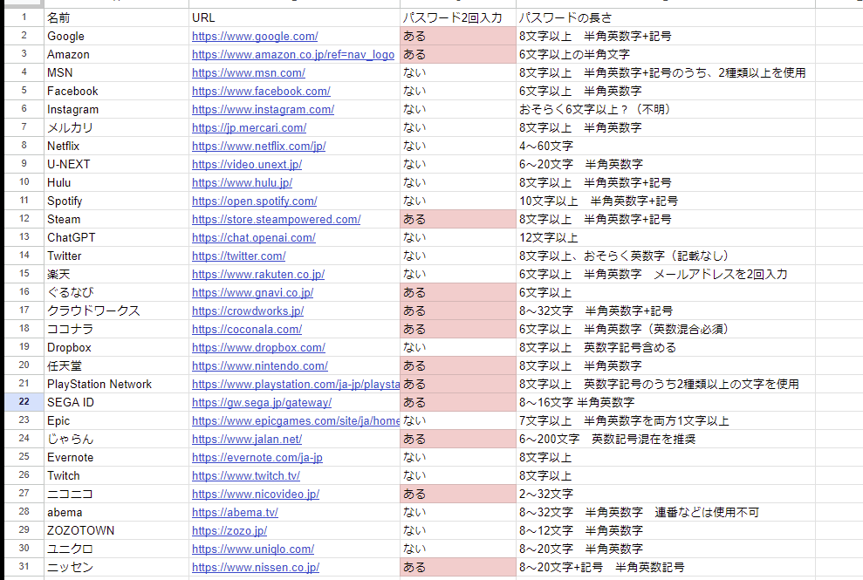Select the クラウドワークス name cell
This screenshot has height=580, width=863.
(x=116, y=310)
